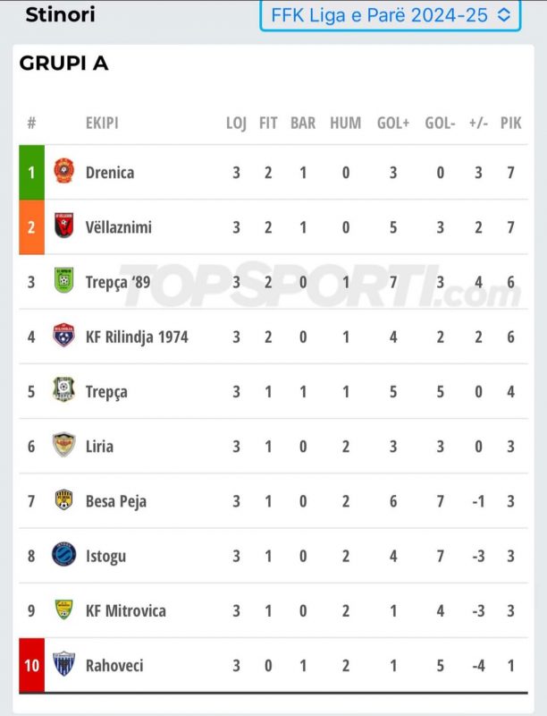Click the Trepça '89 green crest icon
The width and height of the screenshot is (547, 716).
pos(63,280)
